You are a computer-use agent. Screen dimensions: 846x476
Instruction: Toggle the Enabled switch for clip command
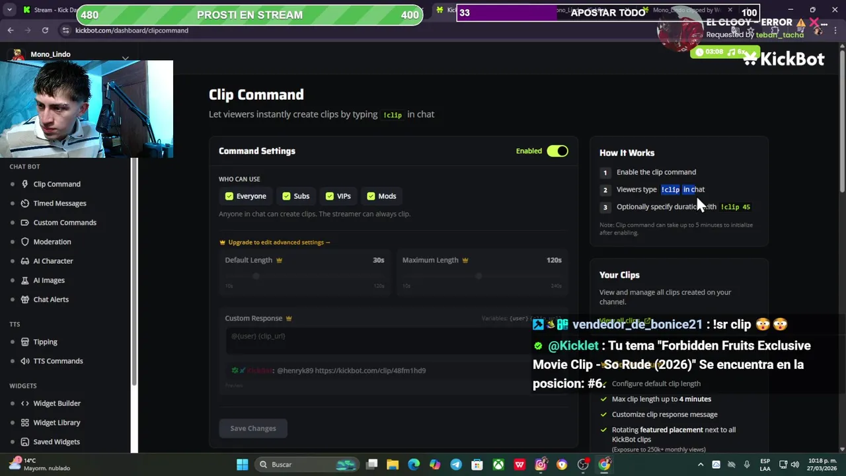[557, 151]
